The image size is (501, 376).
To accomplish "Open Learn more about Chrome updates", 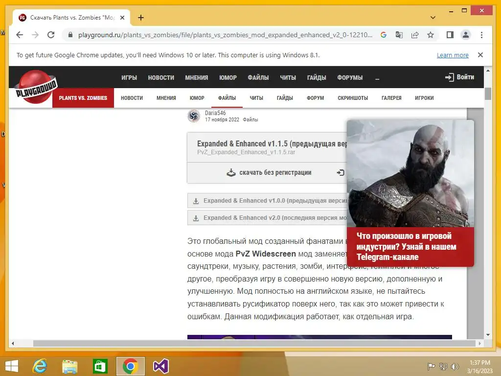I will point(453,55).
